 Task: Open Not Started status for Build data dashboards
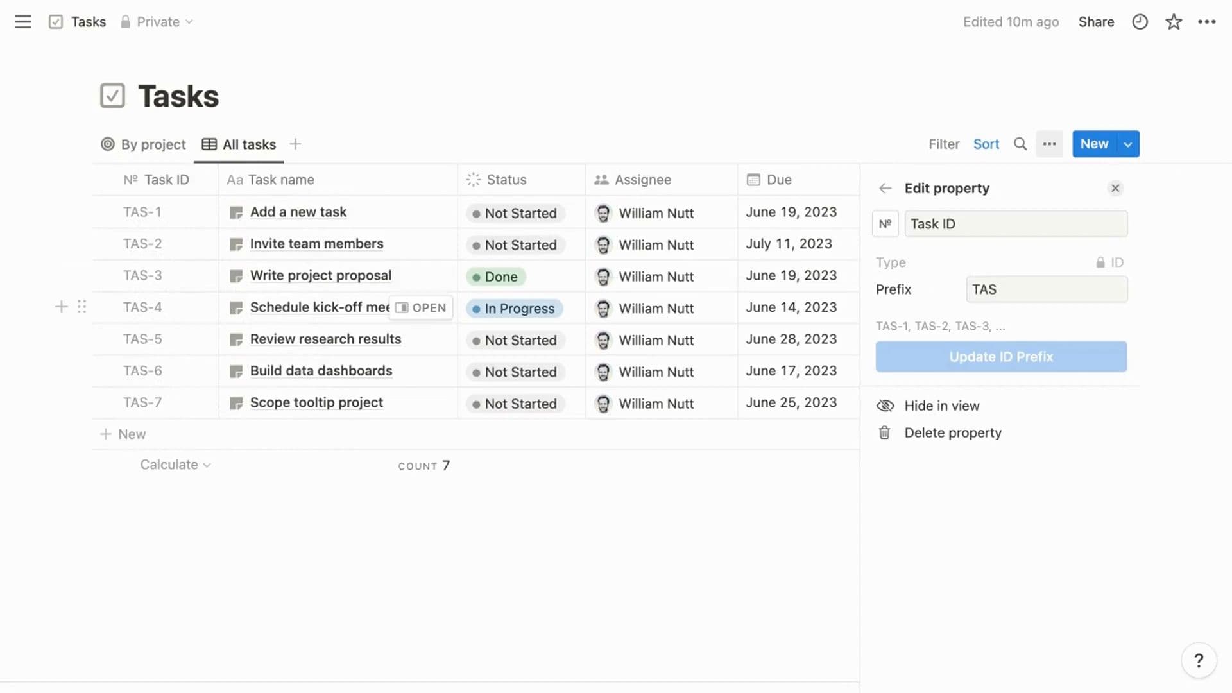(515, 372)
